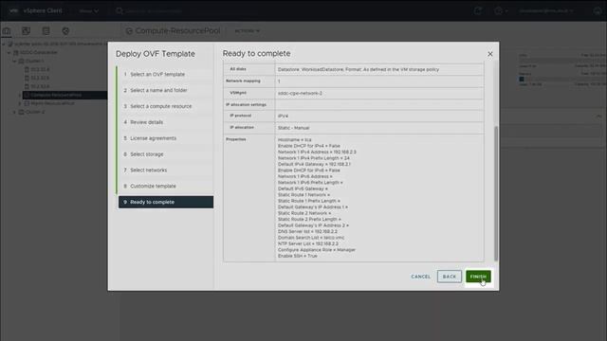Viewport: 607px width, 341px height.
Task: Click the 'sddc-cgw-network-2' value
Action: [x=300, y=93]
